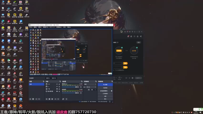This screenshot has height=114, width=203.
Task: Expand speaker dropdown arrow in companion window
Action: coord(122,78)
